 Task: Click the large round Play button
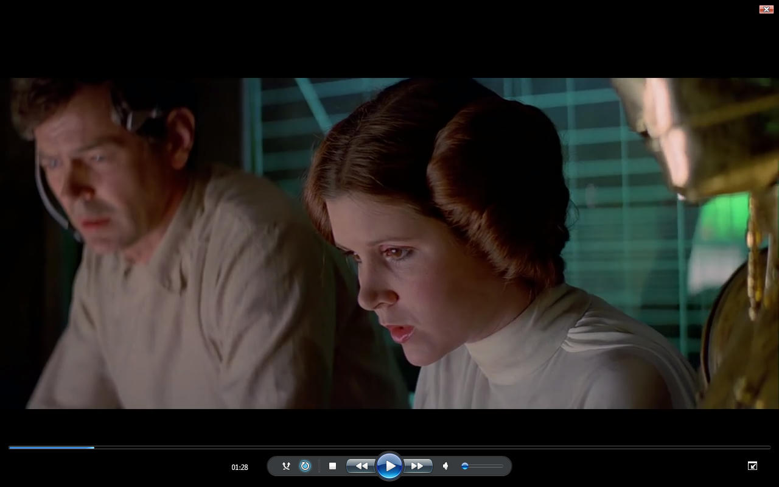click(x=389, y=466)
